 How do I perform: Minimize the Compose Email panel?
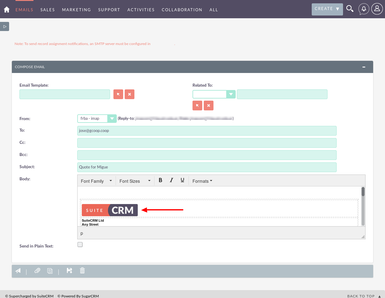click(x=364, y=67)
